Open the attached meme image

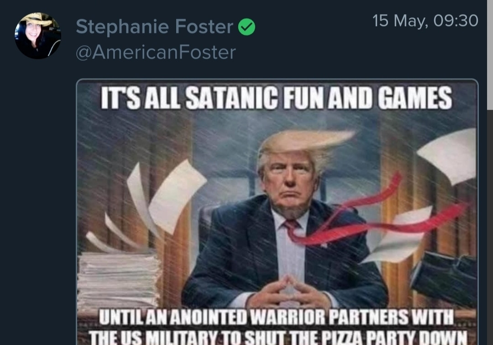(277, 212)
